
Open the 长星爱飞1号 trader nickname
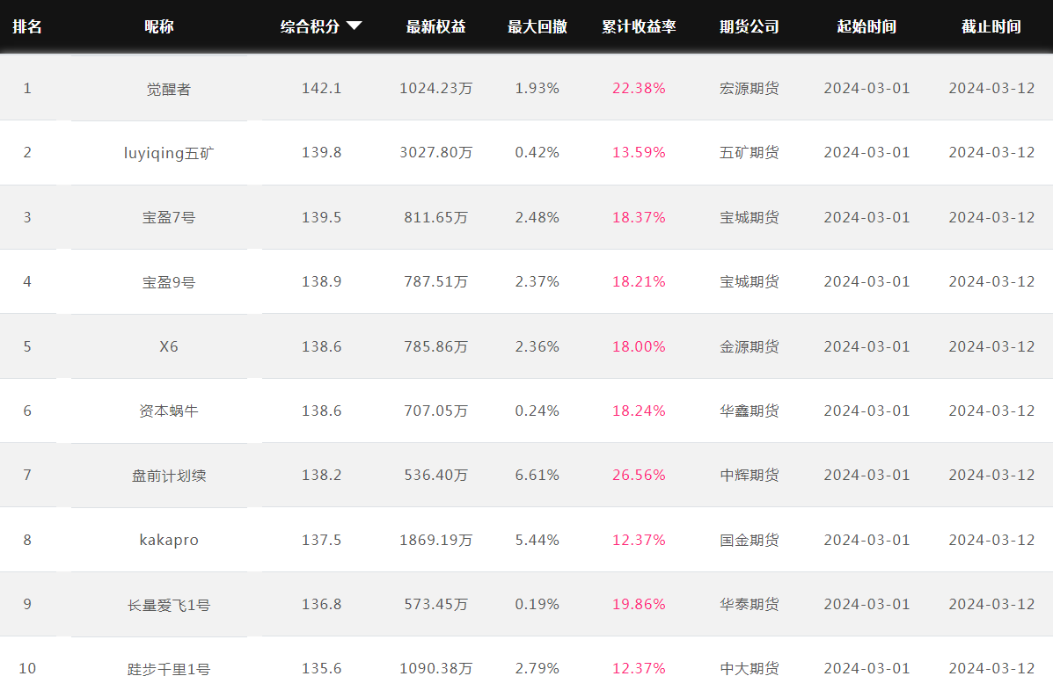coord(169,605)
